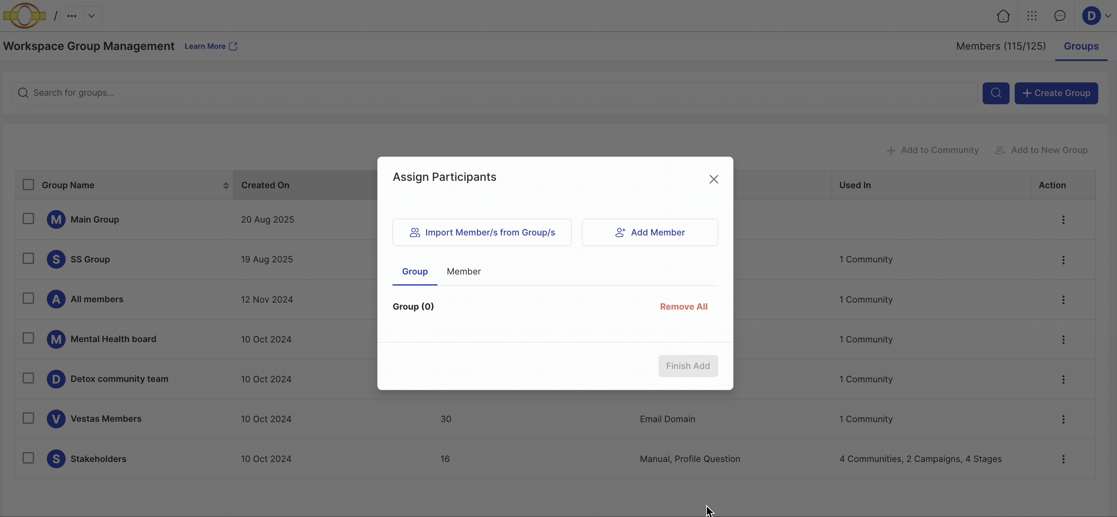Open actions menu for Main Group row
The height and width of the screenshot is (517, 1117).
click(x=1063, y=220)
